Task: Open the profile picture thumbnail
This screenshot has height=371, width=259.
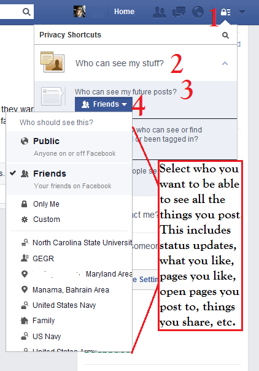Action: 79,12
